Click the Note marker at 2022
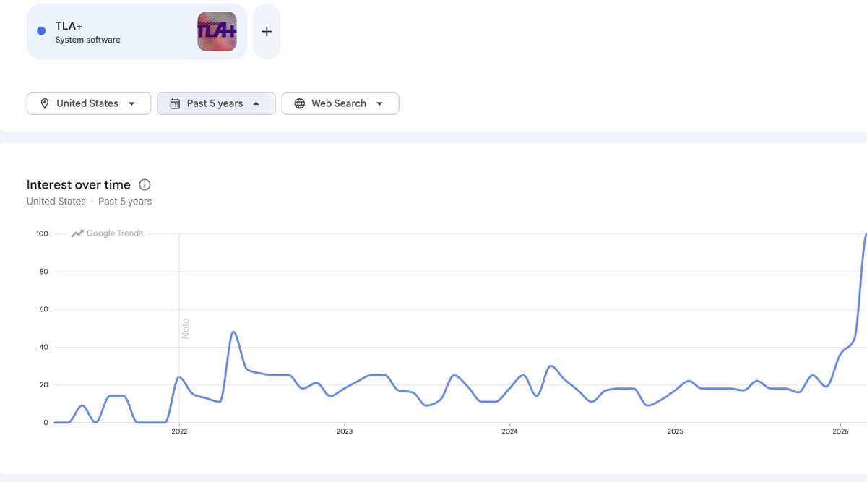 click(185, 329)
